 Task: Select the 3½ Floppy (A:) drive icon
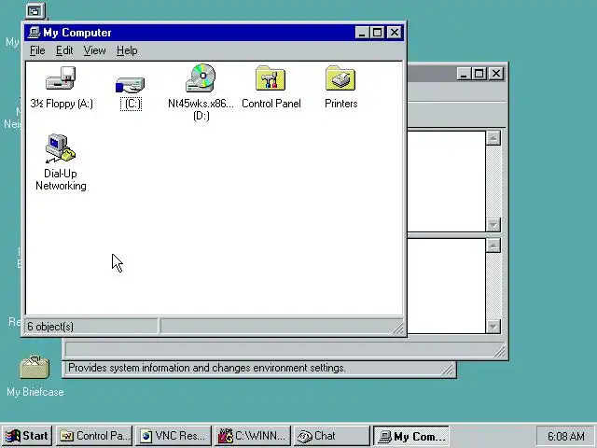[x=61, y=78]
